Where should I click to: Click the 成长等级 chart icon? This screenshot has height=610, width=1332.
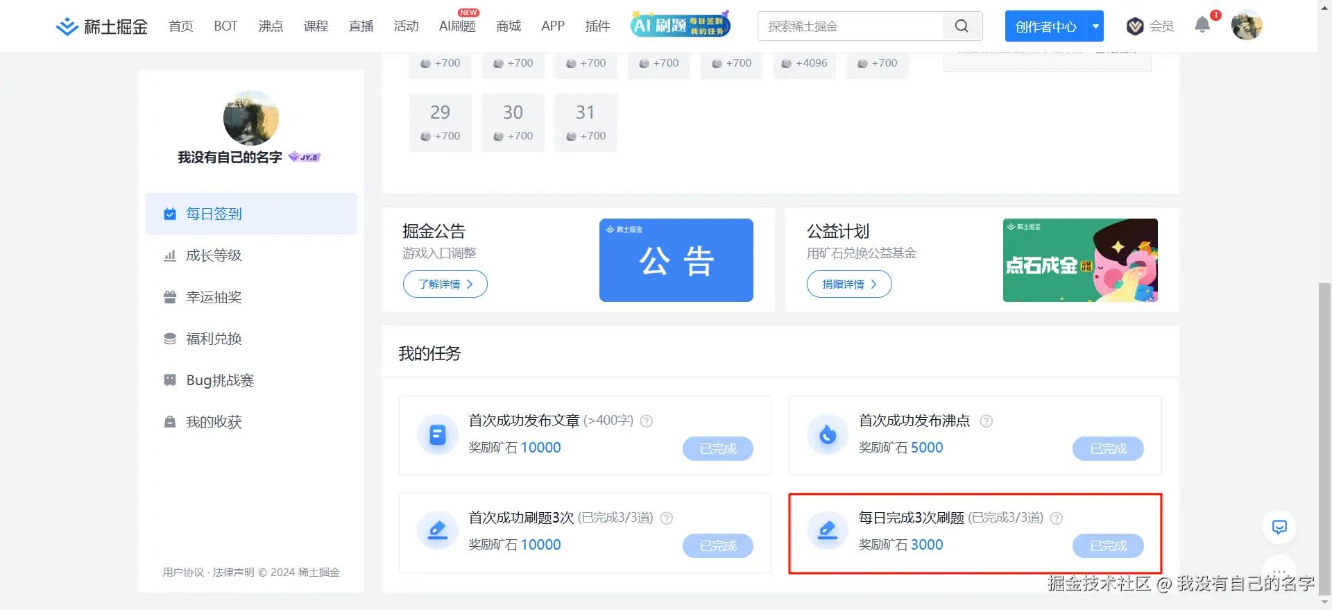[170, 255]
